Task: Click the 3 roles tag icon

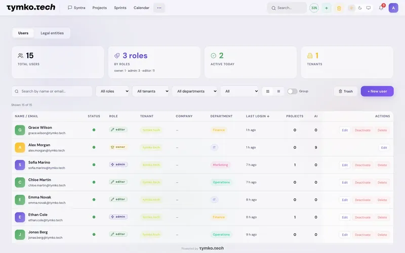Action: point(117,56)
